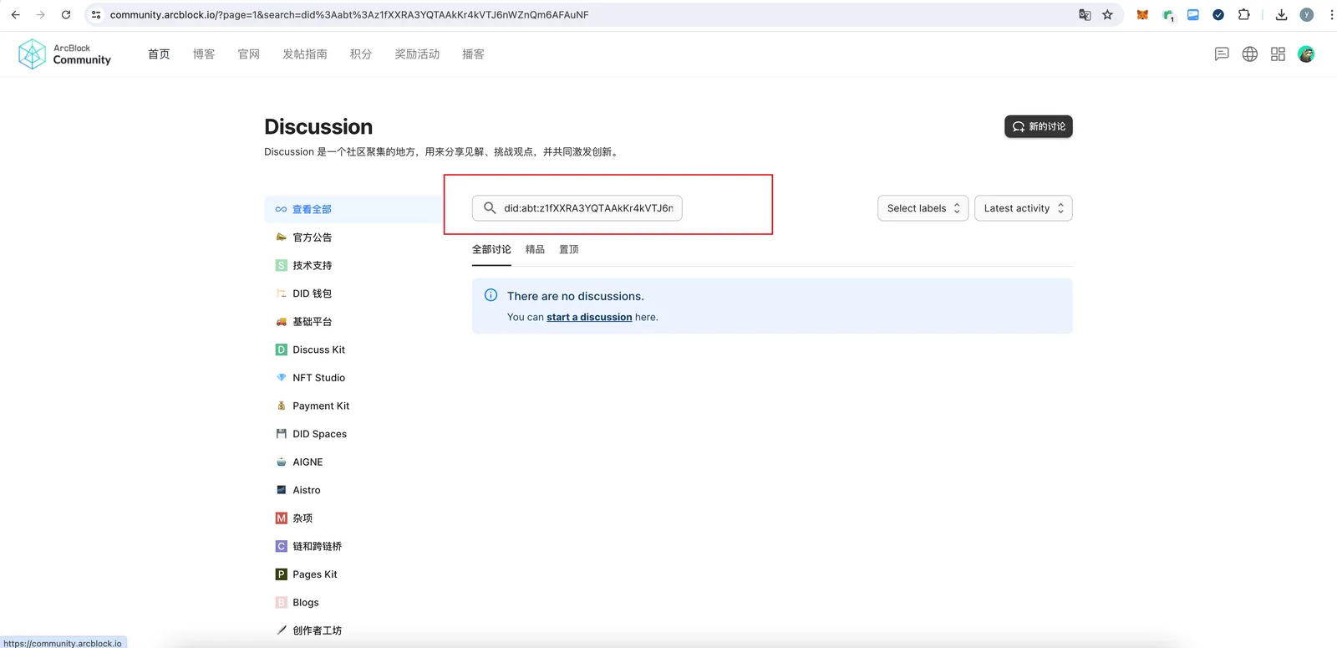Screen dimensions: 1337x648
Task: Open the language globe icon
Action: click(x=1250, y=54)
